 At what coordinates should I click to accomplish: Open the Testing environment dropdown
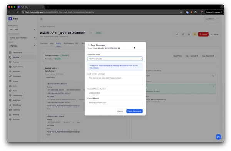(22, 38)
